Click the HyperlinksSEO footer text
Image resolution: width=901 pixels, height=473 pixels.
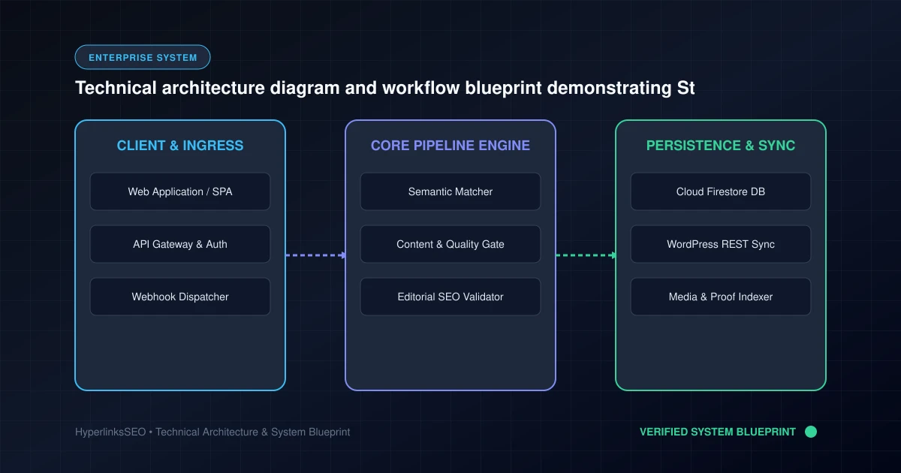click(212, 432)
